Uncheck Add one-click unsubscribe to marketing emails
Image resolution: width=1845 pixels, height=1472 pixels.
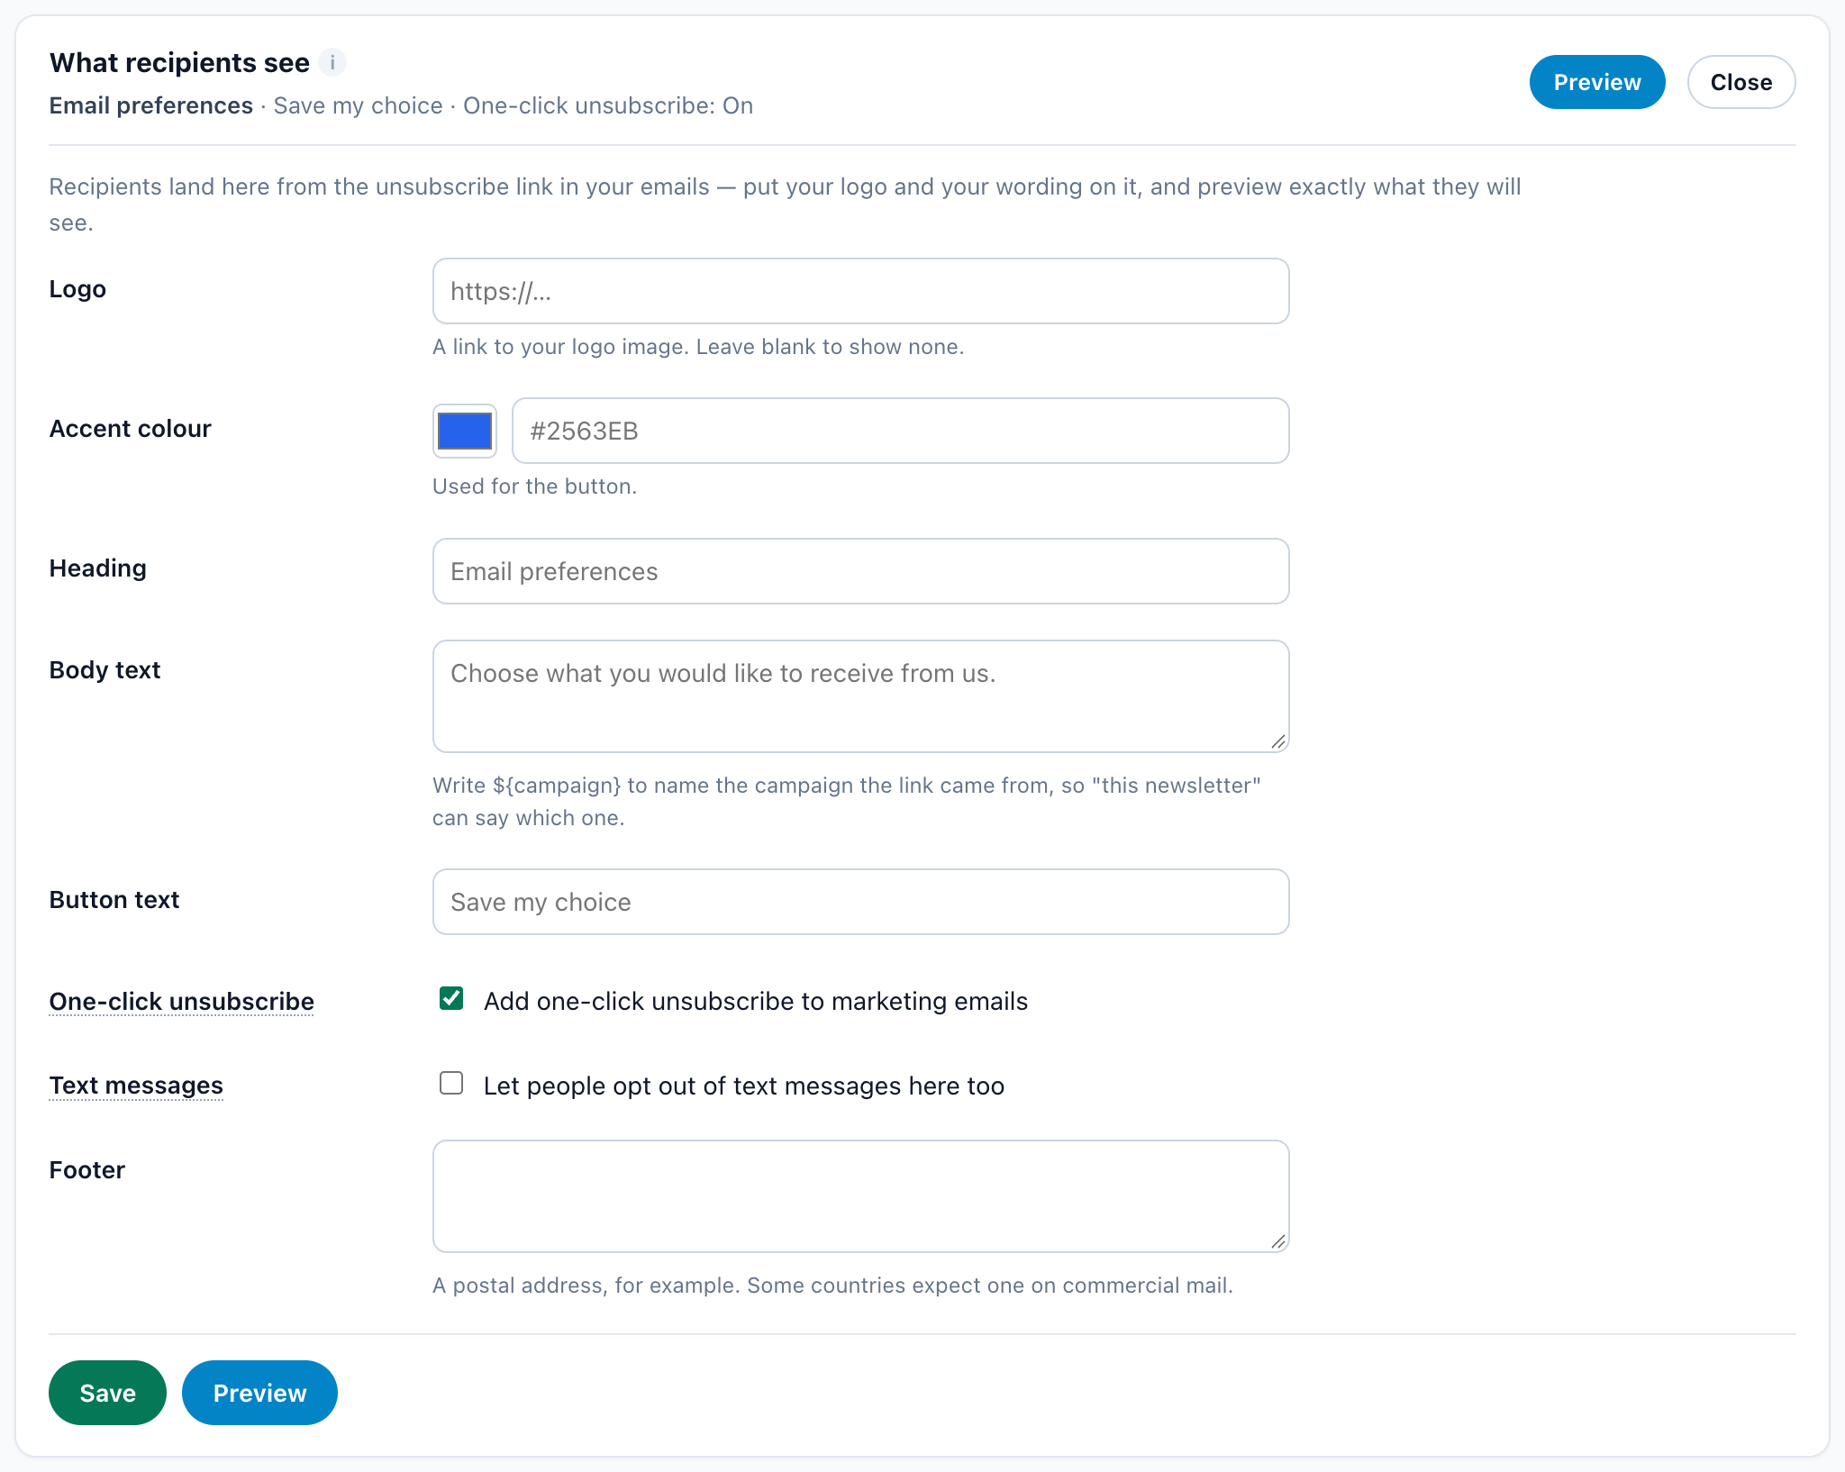click(x=451, y=998)
